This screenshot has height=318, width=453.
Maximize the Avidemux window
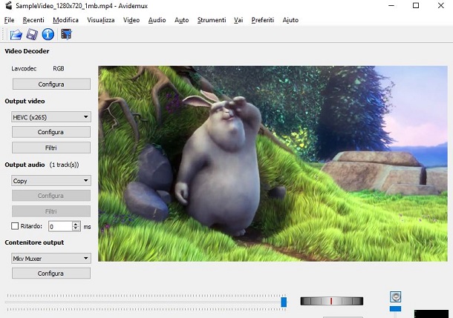[x=416, y=5]
